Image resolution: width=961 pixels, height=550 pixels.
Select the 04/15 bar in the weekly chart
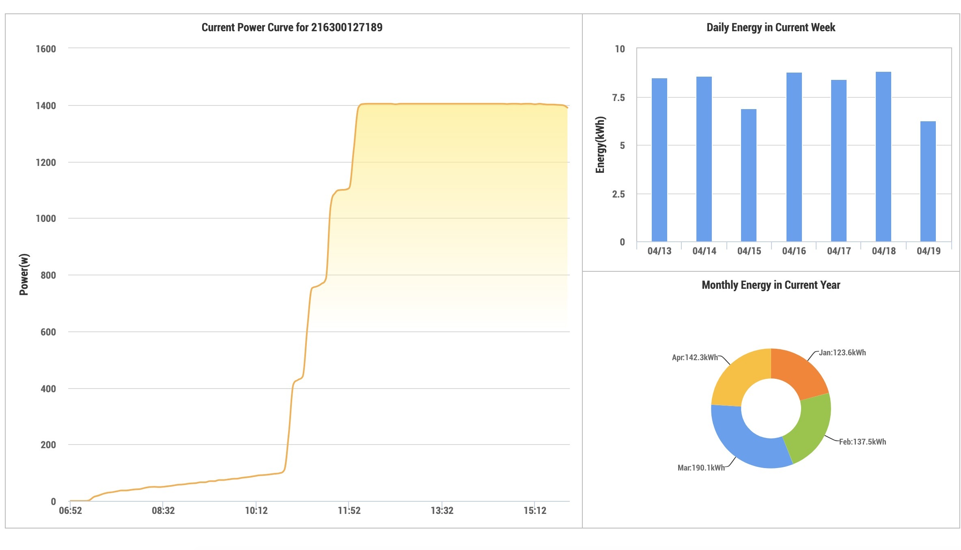click(x=748, y=176)
